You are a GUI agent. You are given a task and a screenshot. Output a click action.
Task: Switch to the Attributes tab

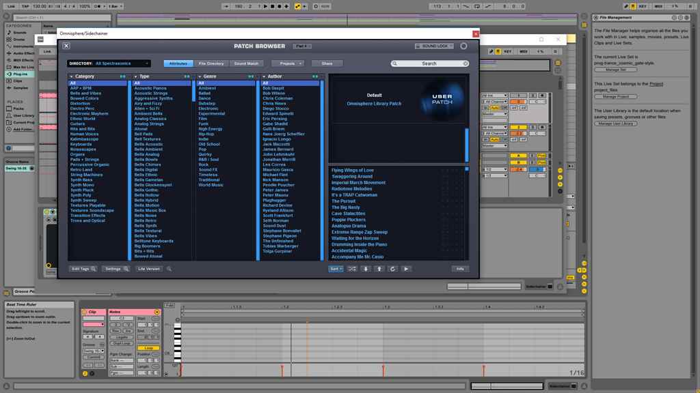(178, 63)
